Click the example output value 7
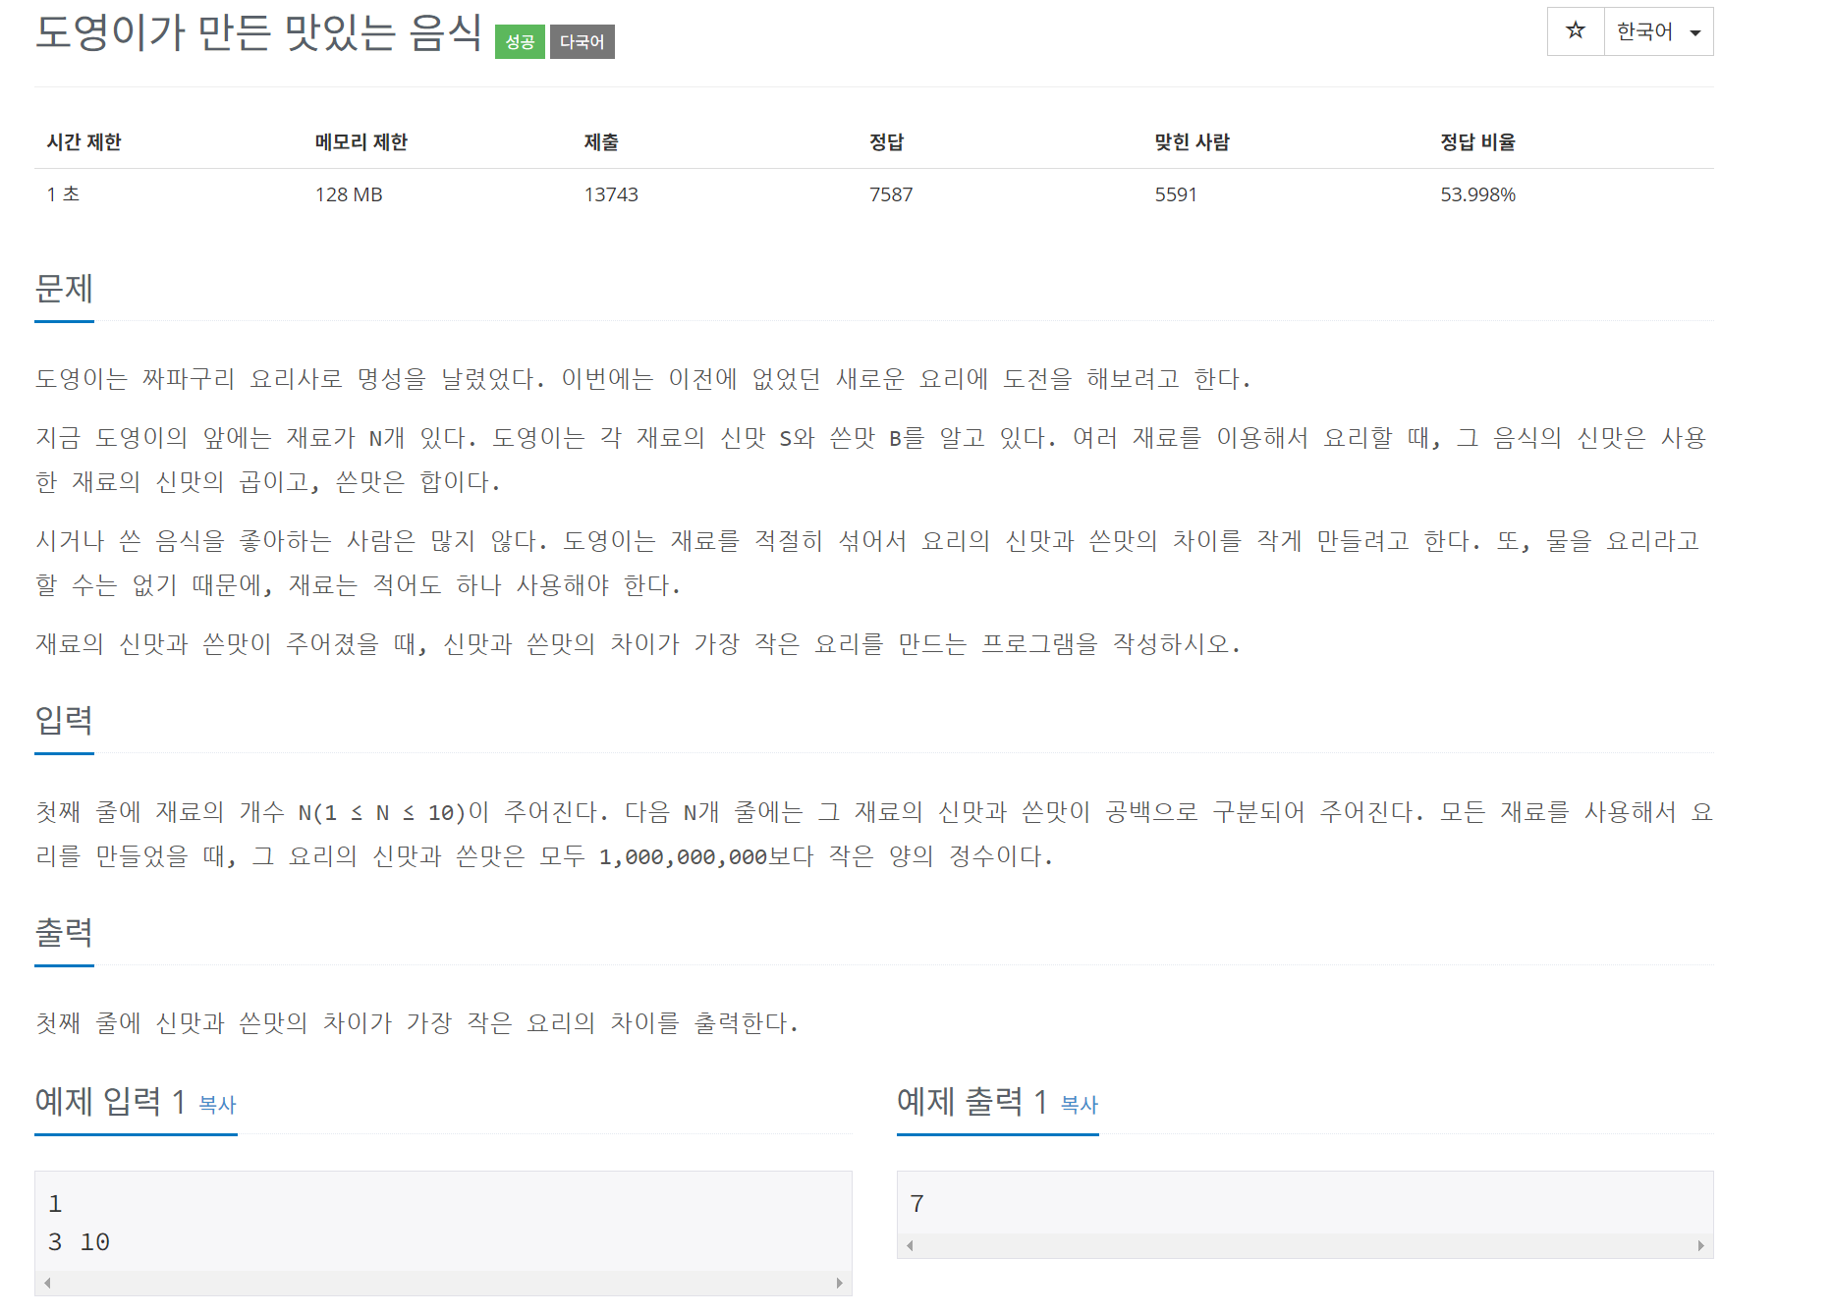The height and width of the screenshot is (1314, 1832). (x=916, y=1203)
